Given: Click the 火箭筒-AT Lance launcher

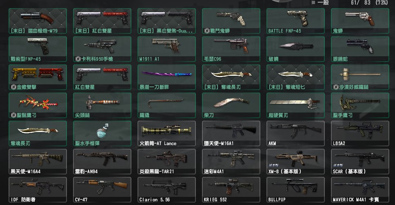Looking at the screenshot, I should (x=166, y=134).
